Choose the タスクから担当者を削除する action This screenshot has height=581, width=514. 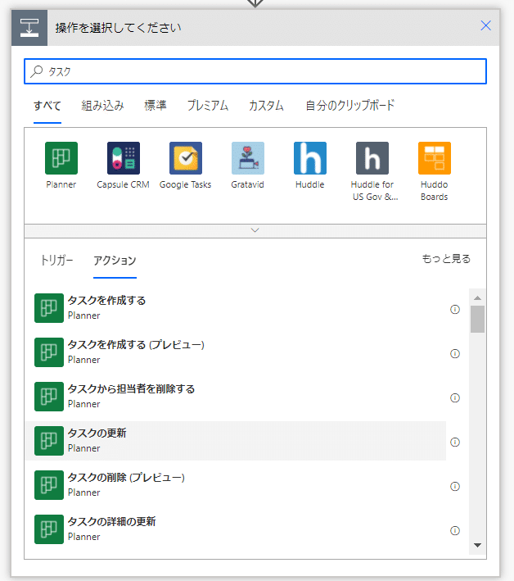(x=236, y=397)
